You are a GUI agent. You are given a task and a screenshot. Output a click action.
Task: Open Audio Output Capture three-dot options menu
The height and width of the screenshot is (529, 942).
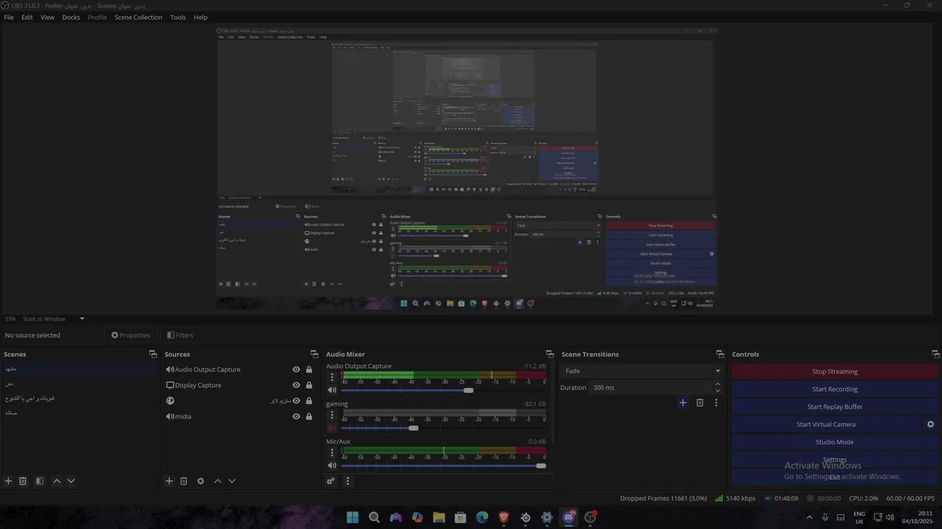pos(332,378)
